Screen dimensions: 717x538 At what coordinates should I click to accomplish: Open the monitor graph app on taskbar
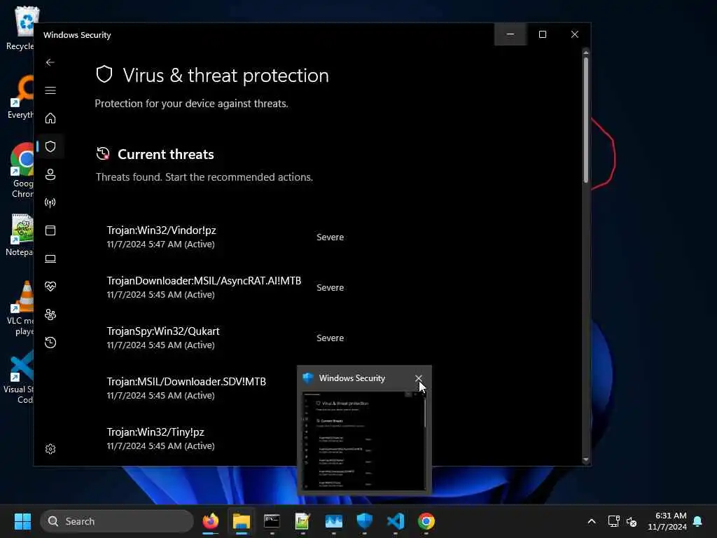pyautogui.click(x=333, y=521)
